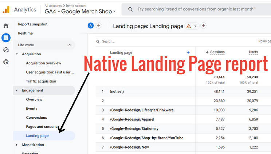Viewport: 271px width, 154px height.
Task: Click the (not set) landing page row
Action: click(x=117, y=91)
